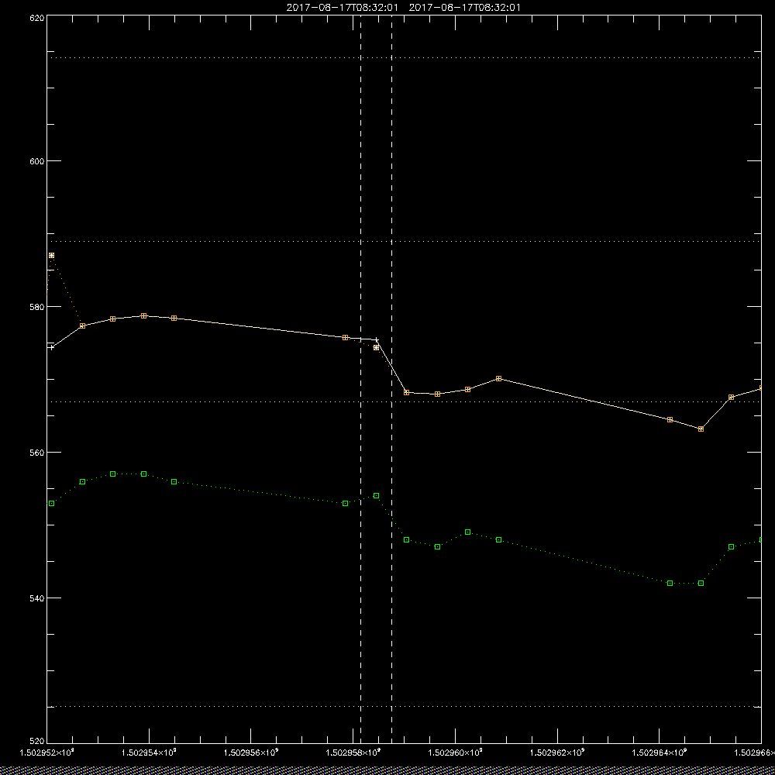Click the 600 y-axis label
Screen dimensions: 775x775
click(x=37, y=161)
